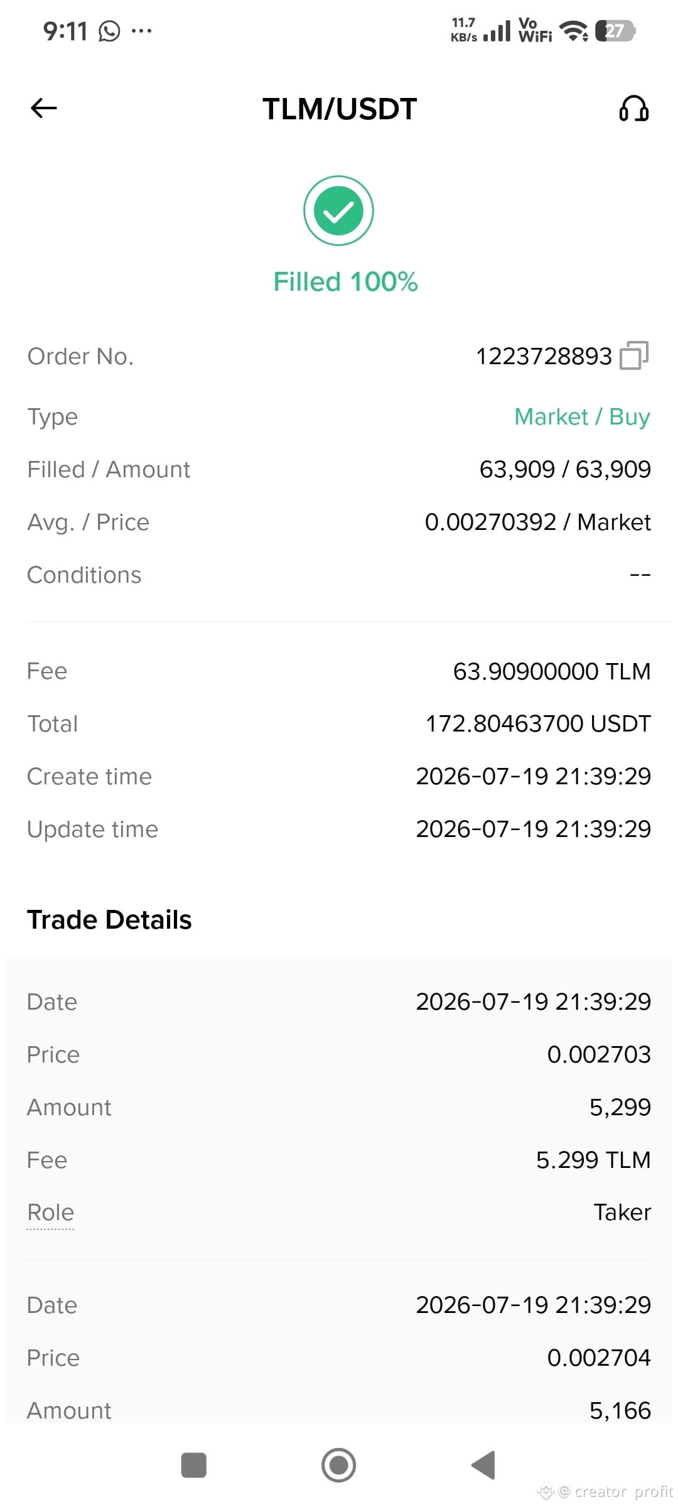Tap the order number 1223728893
This screenshot has width=678, height=1507.
pos(544,356)
